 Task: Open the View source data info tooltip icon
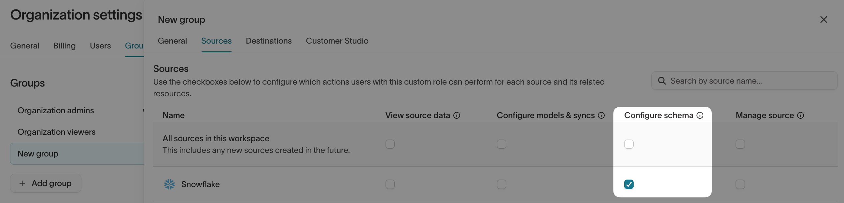coord(457,115)
